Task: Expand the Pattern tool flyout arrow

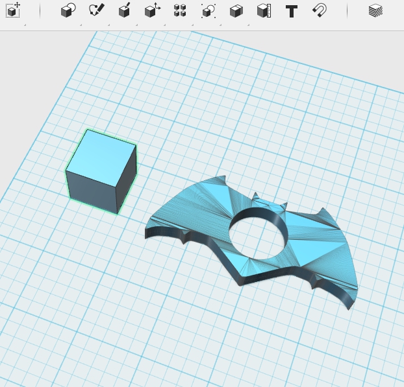Action: coord(192,25)
